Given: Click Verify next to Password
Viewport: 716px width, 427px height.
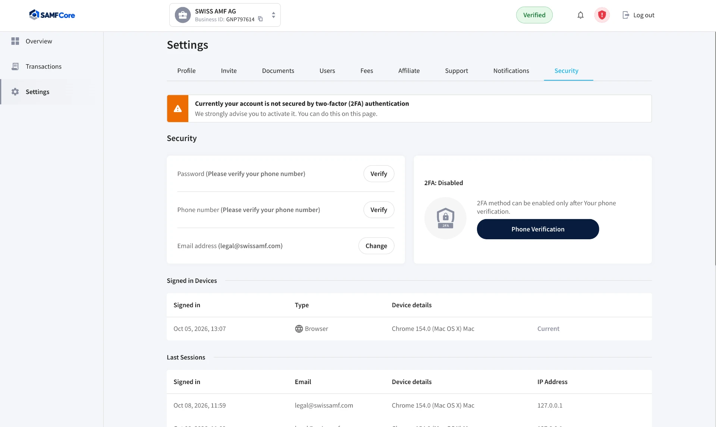Looking at the screenshot, I should pyautogui.click(x=379, y=174).
